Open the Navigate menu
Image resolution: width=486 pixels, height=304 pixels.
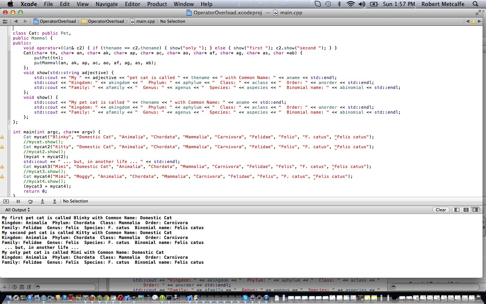[x=107, y=4]
